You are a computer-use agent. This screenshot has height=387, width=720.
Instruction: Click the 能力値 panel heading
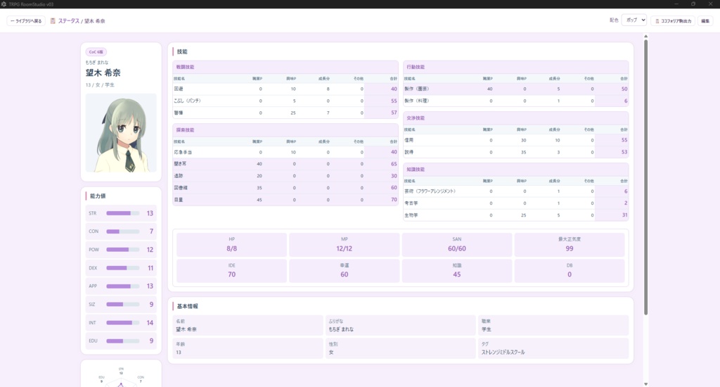97,196
